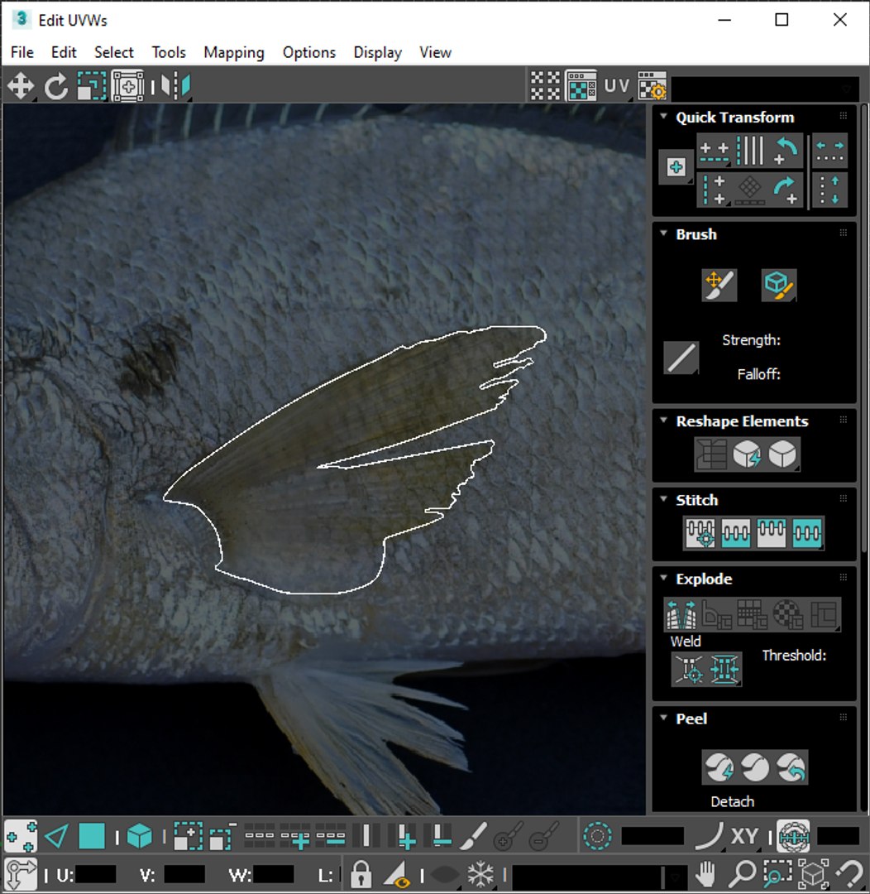Click the V coordinate input field
Screen dimensions: 870x894
coord(184,875)
